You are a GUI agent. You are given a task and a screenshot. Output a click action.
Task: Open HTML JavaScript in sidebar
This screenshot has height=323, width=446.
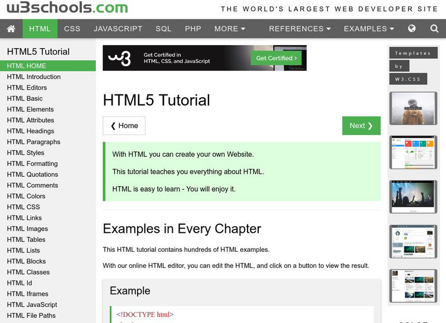48,305
